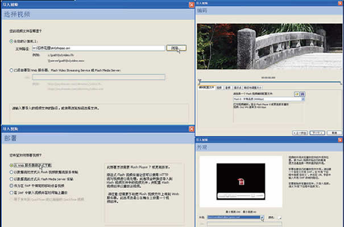This screenshot has width=344, height=227.
Task: Click the Back (上一步) button
Action: [300, 133]
